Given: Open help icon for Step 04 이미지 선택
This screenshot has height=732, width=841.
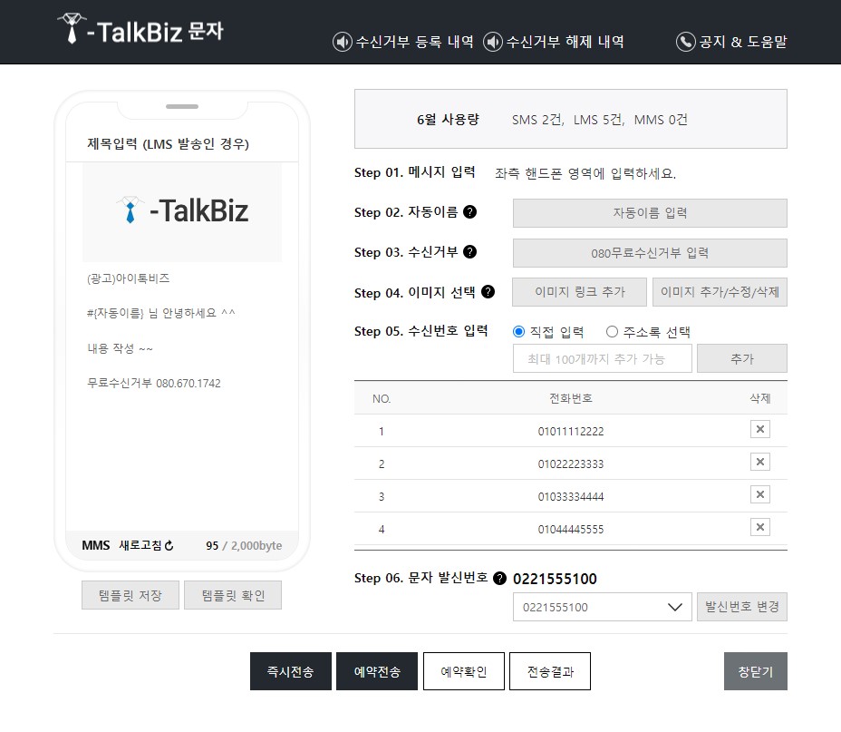Looking at the screenshot, I should 488,291.
